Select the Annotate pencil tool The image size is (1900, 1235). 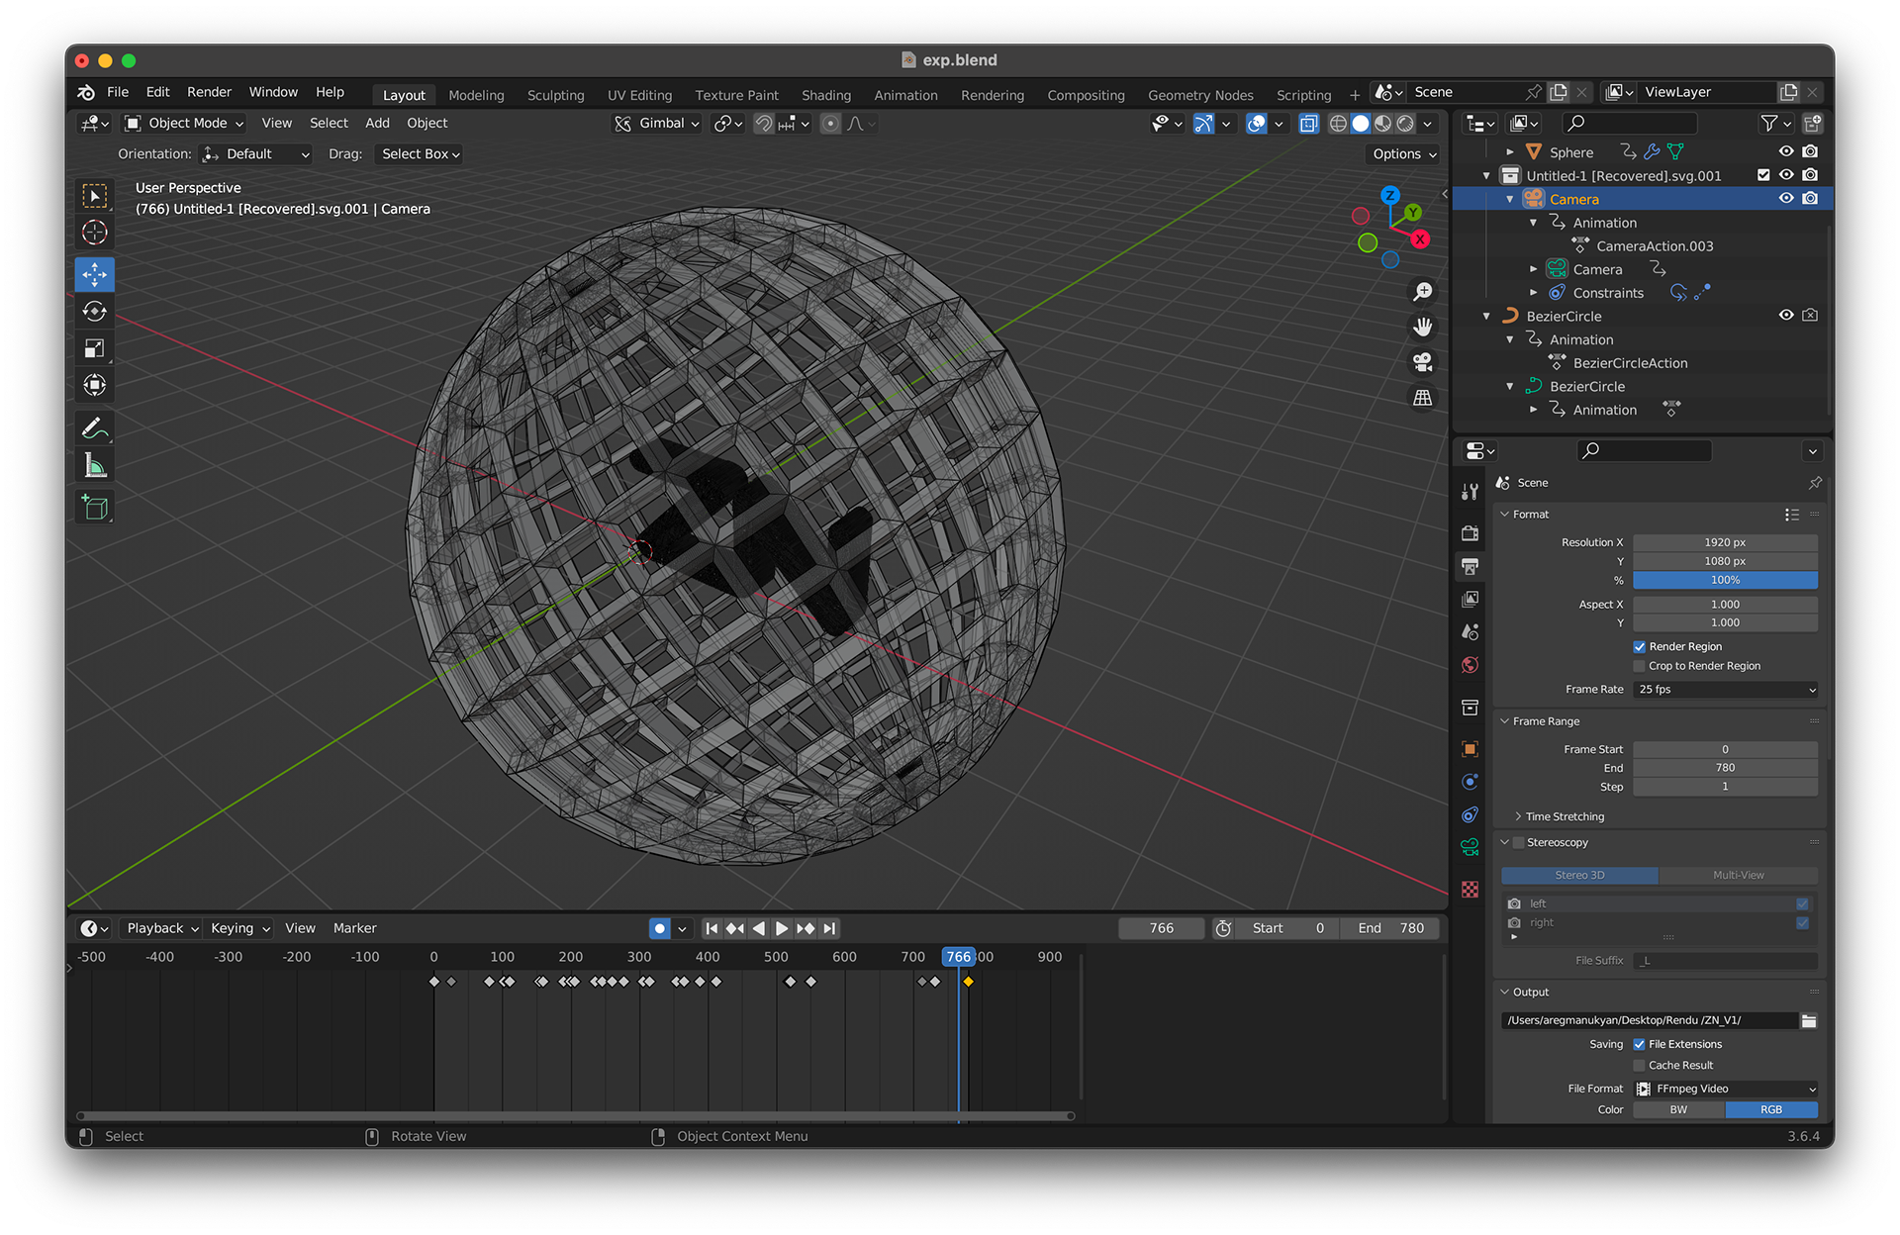pyautogui.click(x=94, y=428)
